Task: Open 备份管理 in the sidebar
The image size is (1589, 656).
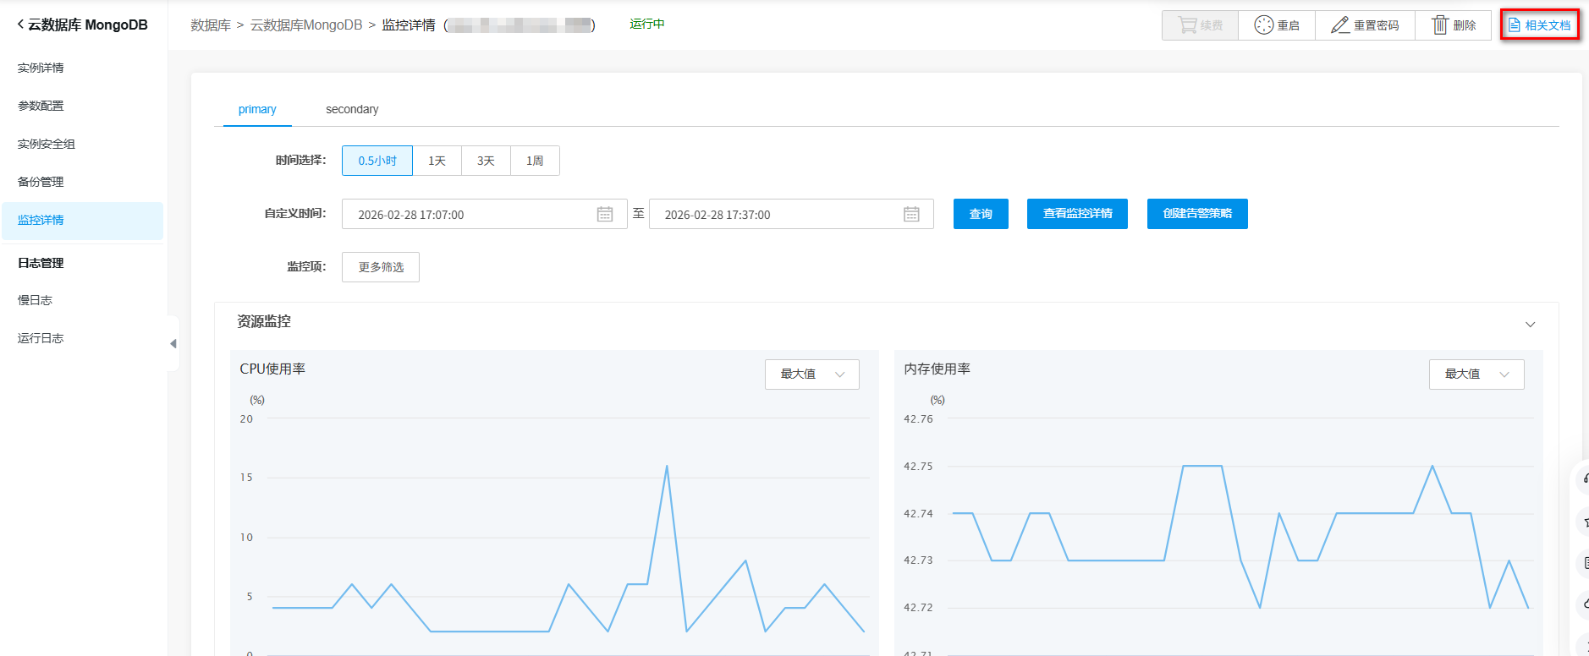Action: [41, 182]
